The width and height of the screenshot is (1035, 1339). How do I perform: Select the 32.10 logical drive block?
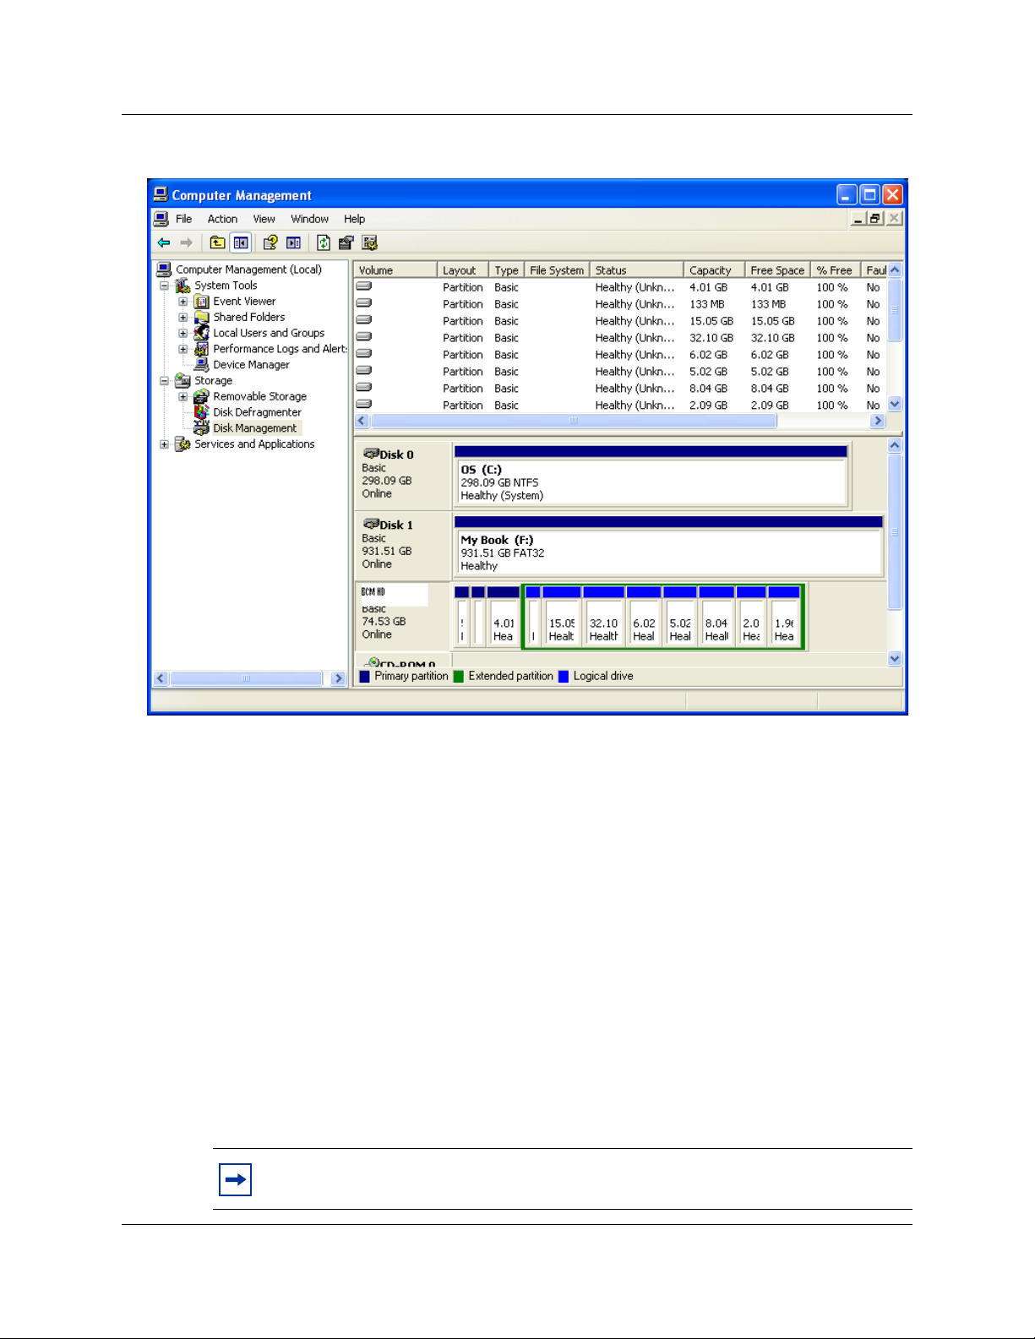point(603,617)
